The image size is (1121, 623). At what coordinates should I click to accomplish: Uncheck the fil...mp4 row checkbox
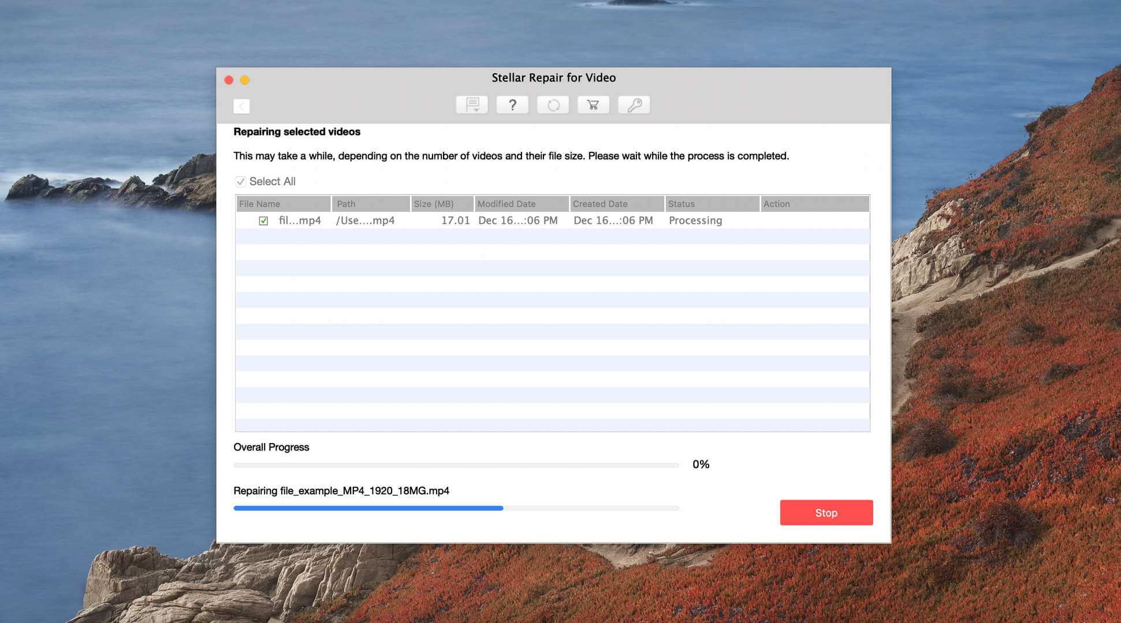click(x=263, y=221)
